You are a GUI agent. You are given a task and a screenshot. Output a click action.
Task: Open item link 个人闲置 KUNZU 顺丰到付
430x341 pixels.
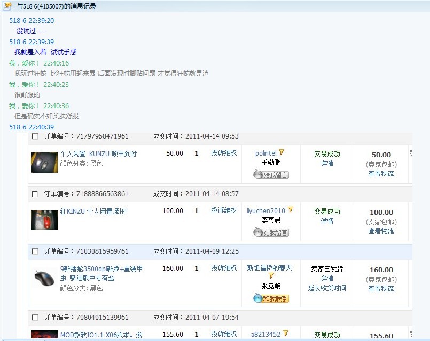coord(98,153)
